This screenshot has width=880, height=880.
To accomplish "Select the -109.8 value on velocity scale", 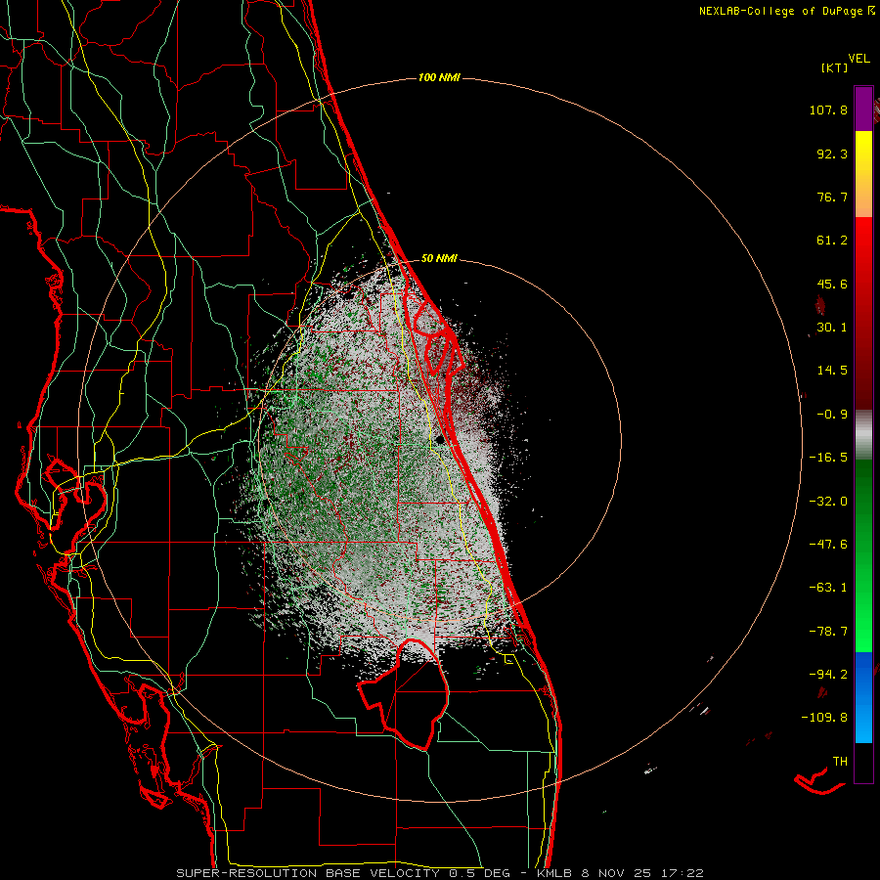I will (825, 718).
